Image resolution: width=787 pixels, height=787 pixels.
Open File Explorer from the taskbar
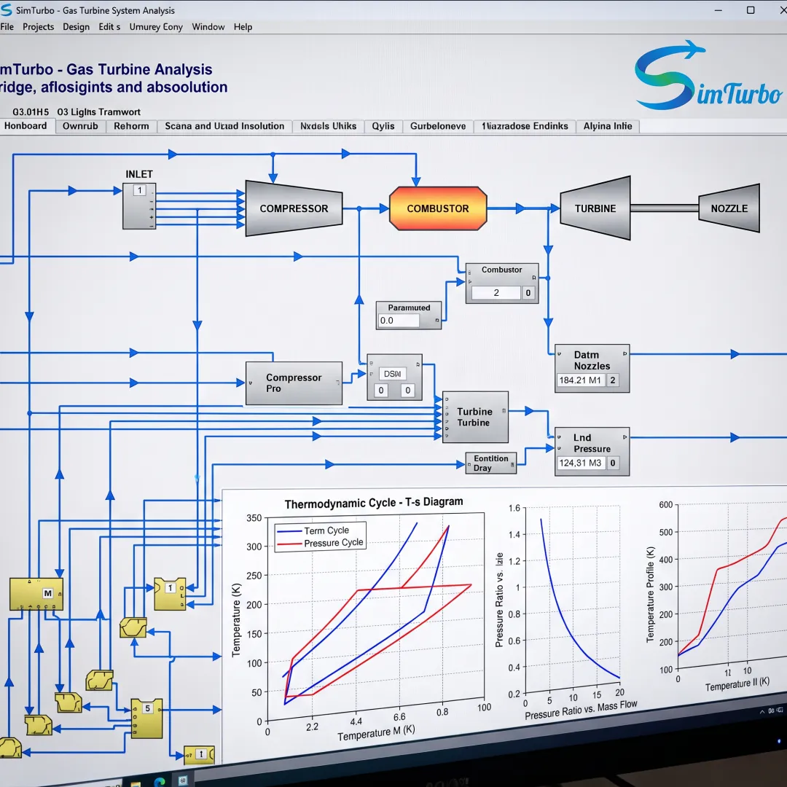136,783
